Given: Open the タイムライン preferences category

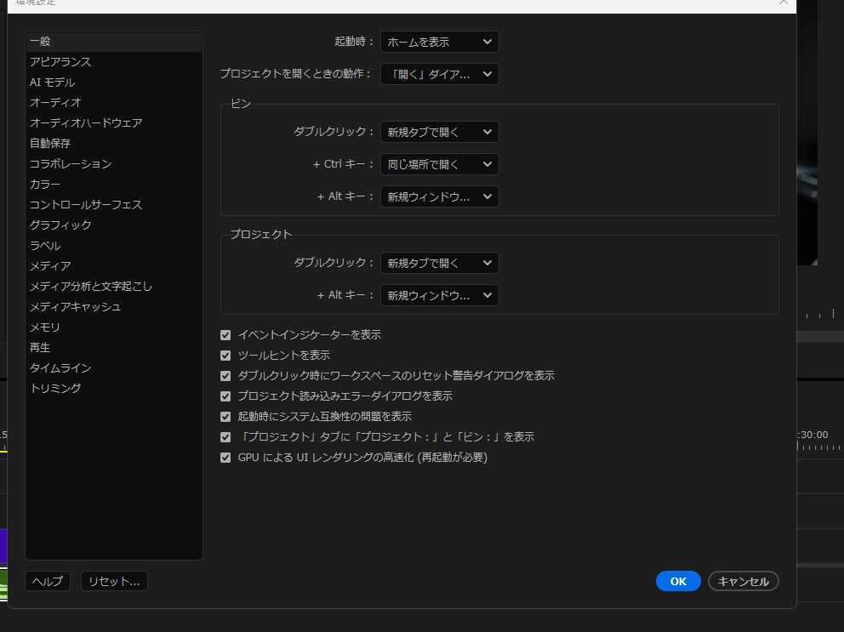Looking at the screenshot, I should pyautogui.click(x=60, y=368).
